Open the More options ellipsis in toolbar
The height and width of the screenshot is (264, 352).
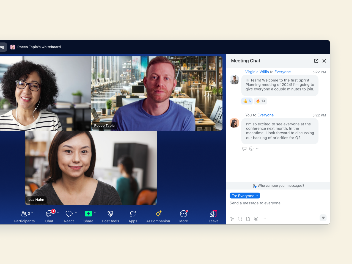pos(183,214)
